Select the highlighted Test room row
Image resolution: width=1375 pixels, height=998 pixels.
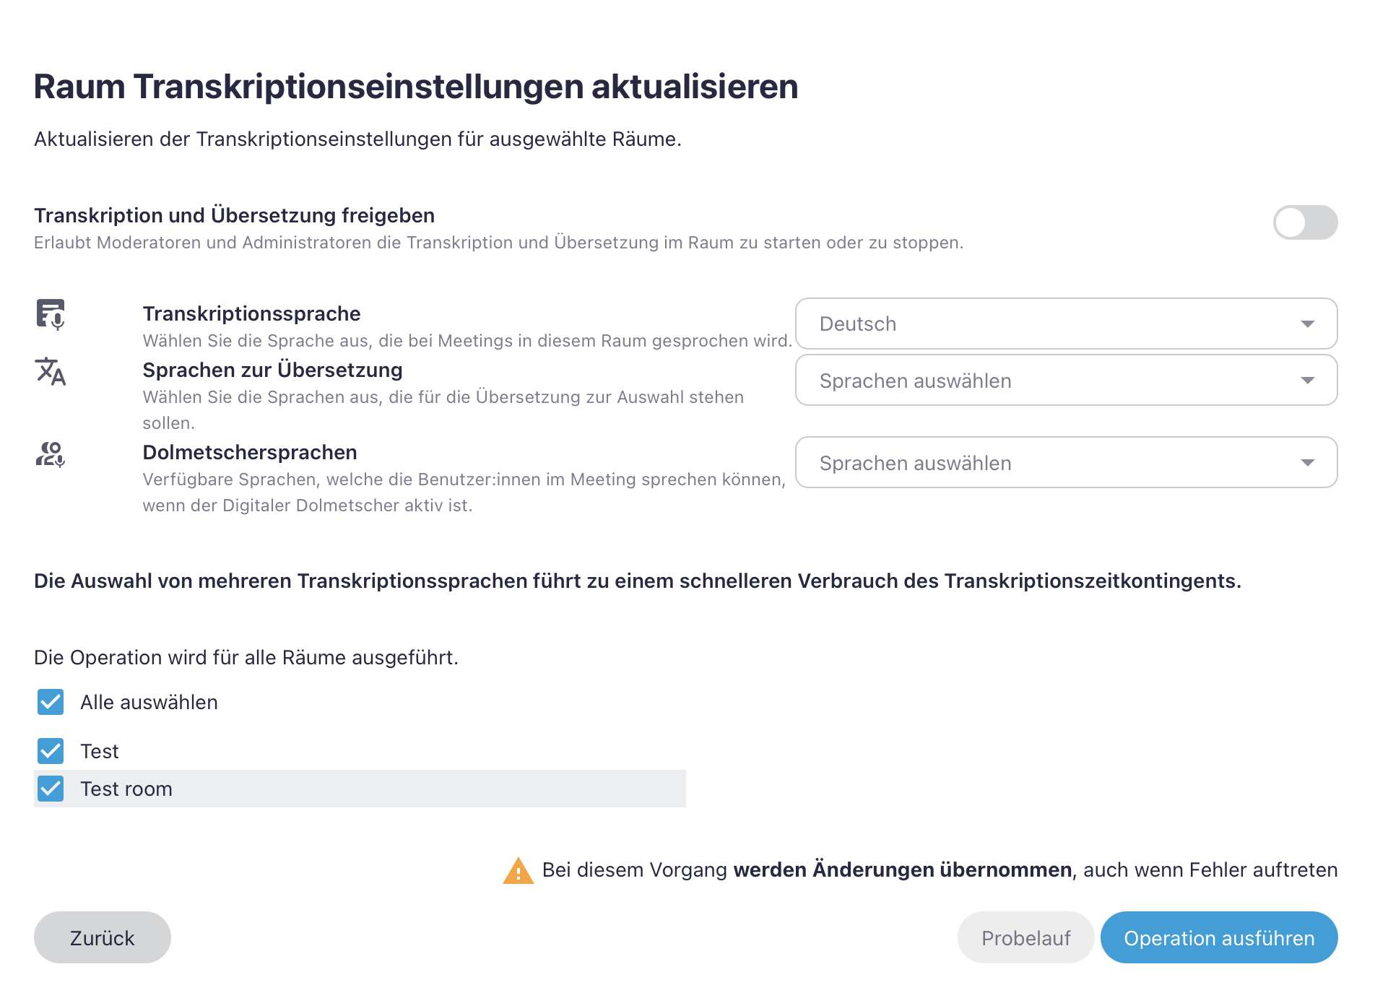[361, 788]
